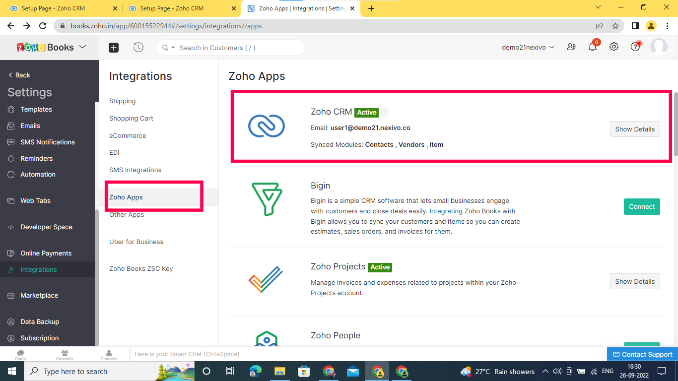Select Zoho Books ZSC Key option
This screenshot has width=678, height=381.
141,268
